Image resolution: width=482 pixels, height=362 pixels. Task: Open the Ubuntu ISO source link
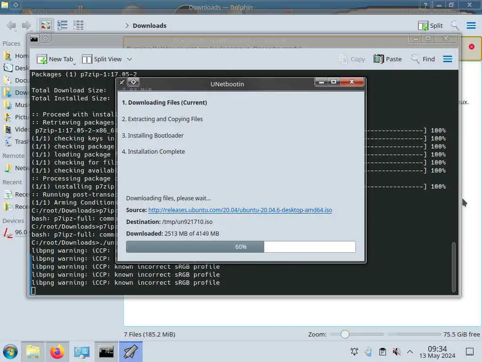pyautogui.click(x=240, y=210)
